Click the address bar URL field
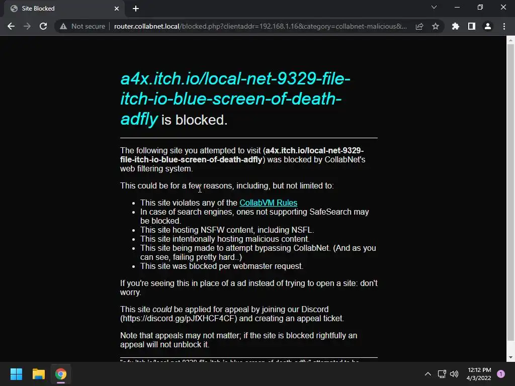Image resolution: width=515 pixels, height=386 pixels. (261, 26)
